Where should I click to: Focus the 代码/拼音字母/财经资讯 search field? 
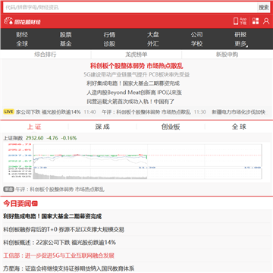[130, 8]
